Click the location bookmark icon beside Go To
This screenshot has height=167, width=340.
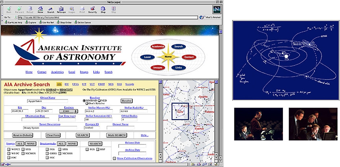tap(16, 17)
